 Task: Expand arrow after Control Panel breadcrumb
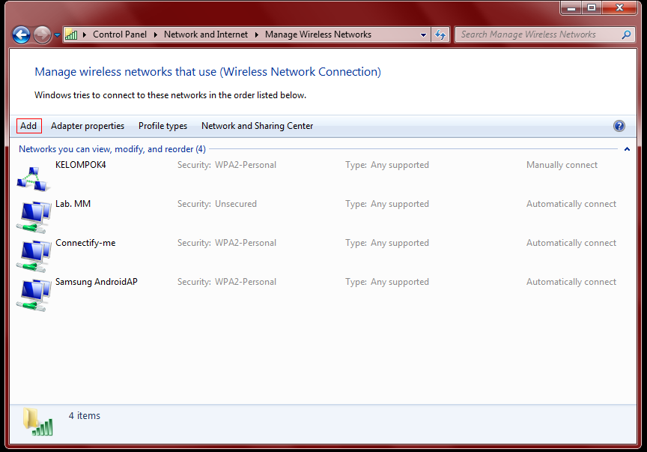tap(156, 34)
